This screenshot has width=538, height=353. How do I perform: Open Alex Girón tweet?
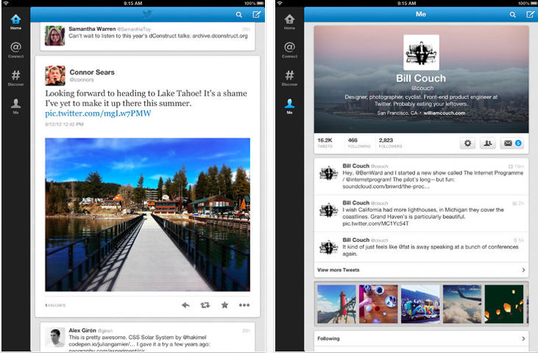(x=147, y=338)
